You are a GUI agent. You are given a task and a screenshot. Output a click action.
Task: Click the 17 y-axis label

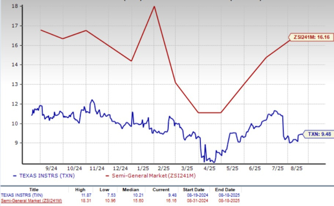[x=15, y=26]
